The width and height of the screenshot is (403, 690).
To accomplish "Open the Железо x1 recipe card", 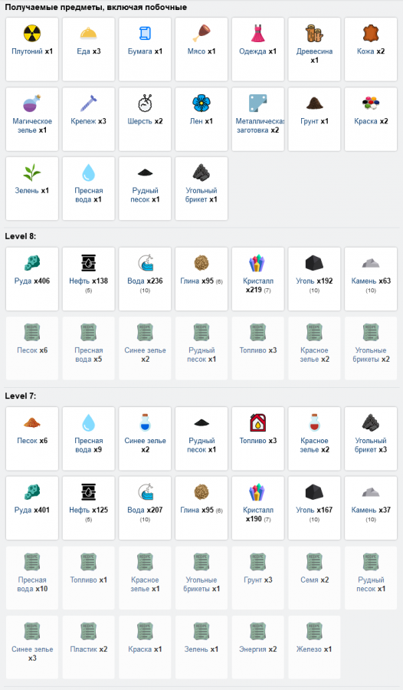I will [x=314, y=647].
